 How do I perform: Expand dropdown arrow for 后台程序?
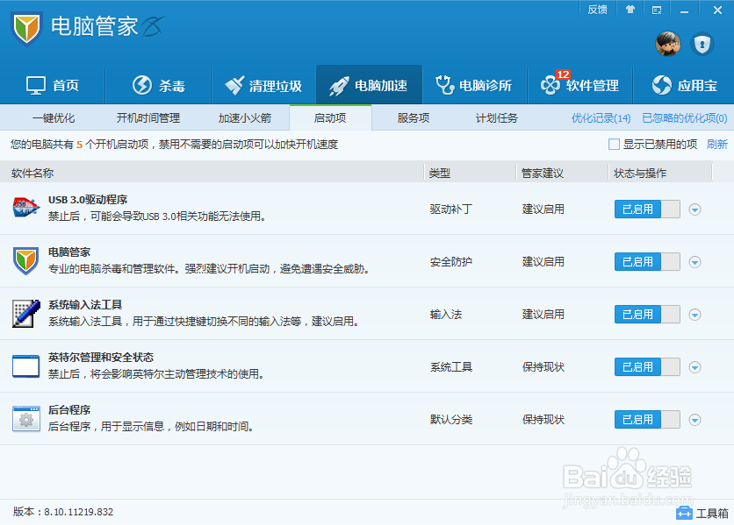point(695,420)
